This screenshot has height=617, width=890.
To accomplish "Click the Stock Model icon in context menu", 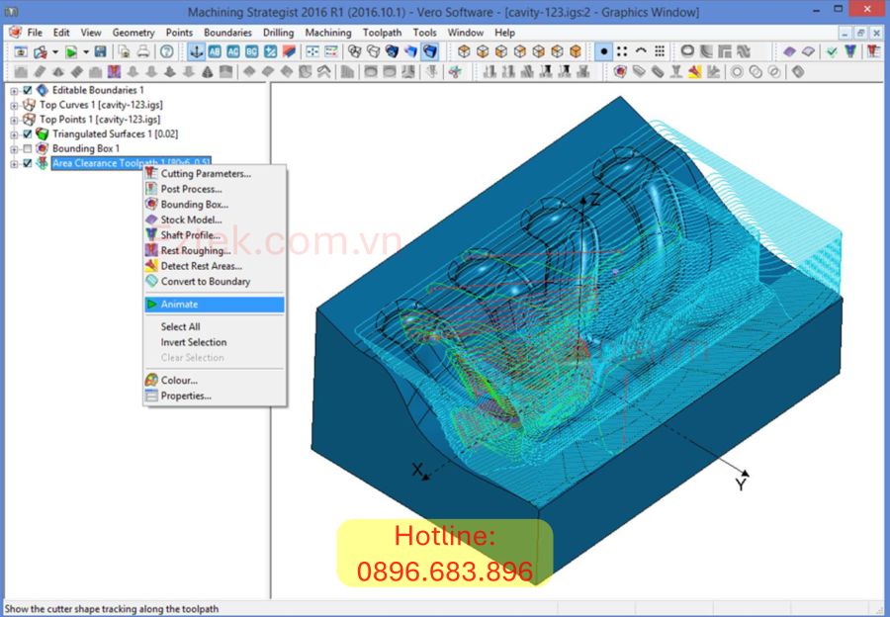I will coord(151,220).
